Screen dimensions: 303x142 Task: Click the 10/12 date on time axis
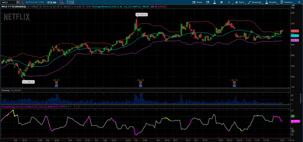click(x=229, y=140)
